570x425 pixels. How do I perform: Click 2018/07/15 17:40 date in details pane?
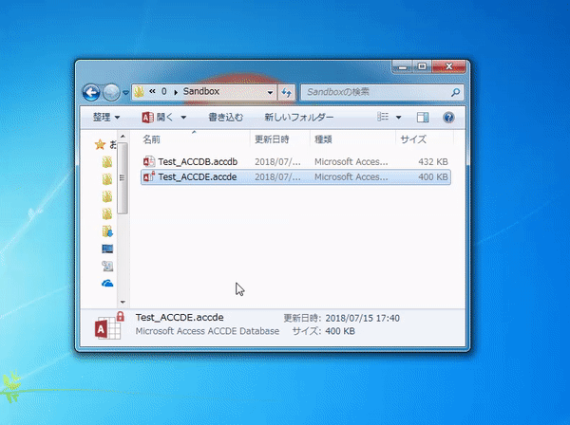click(363, 319)
